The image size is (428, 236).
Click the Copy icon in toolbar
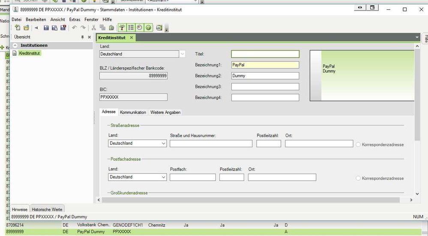point(103,27)
